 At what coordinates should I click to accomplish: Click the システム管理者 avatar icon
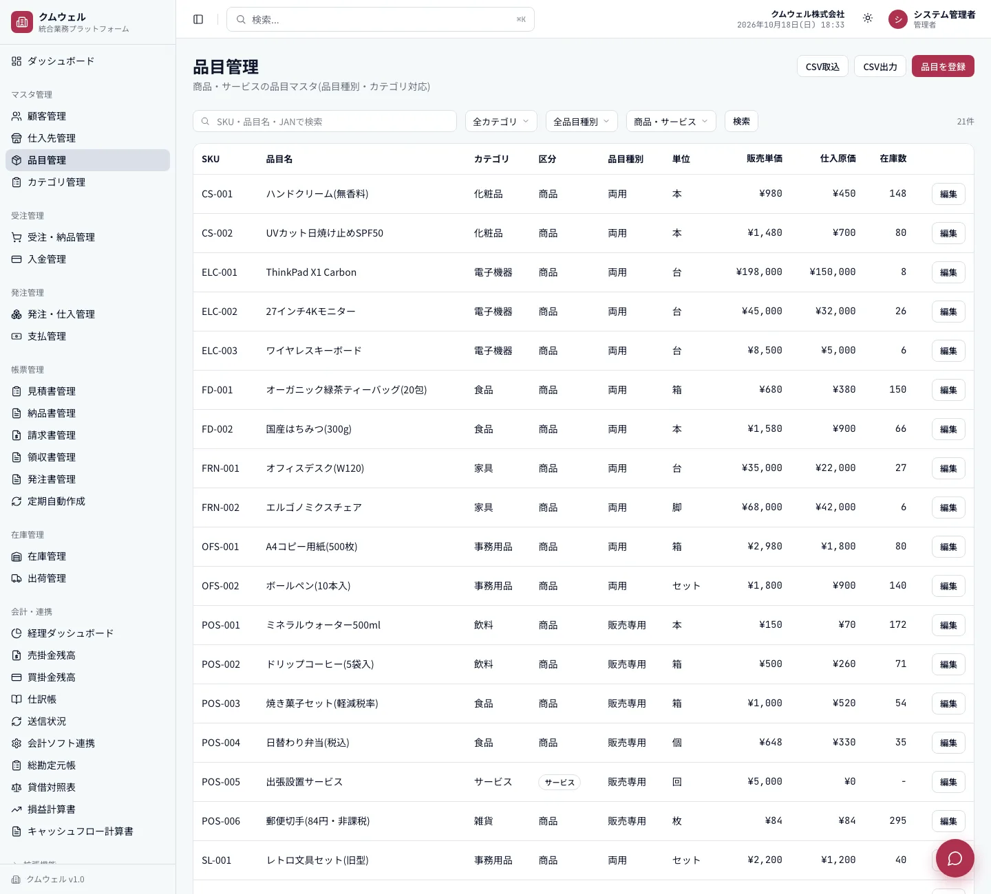(898, 19)
